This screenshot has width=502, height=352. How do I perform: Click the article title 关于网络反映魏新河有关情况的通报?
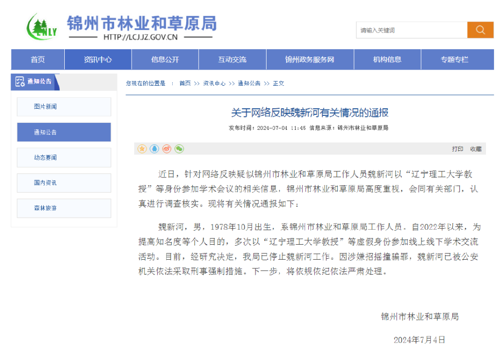click(310, 112)
